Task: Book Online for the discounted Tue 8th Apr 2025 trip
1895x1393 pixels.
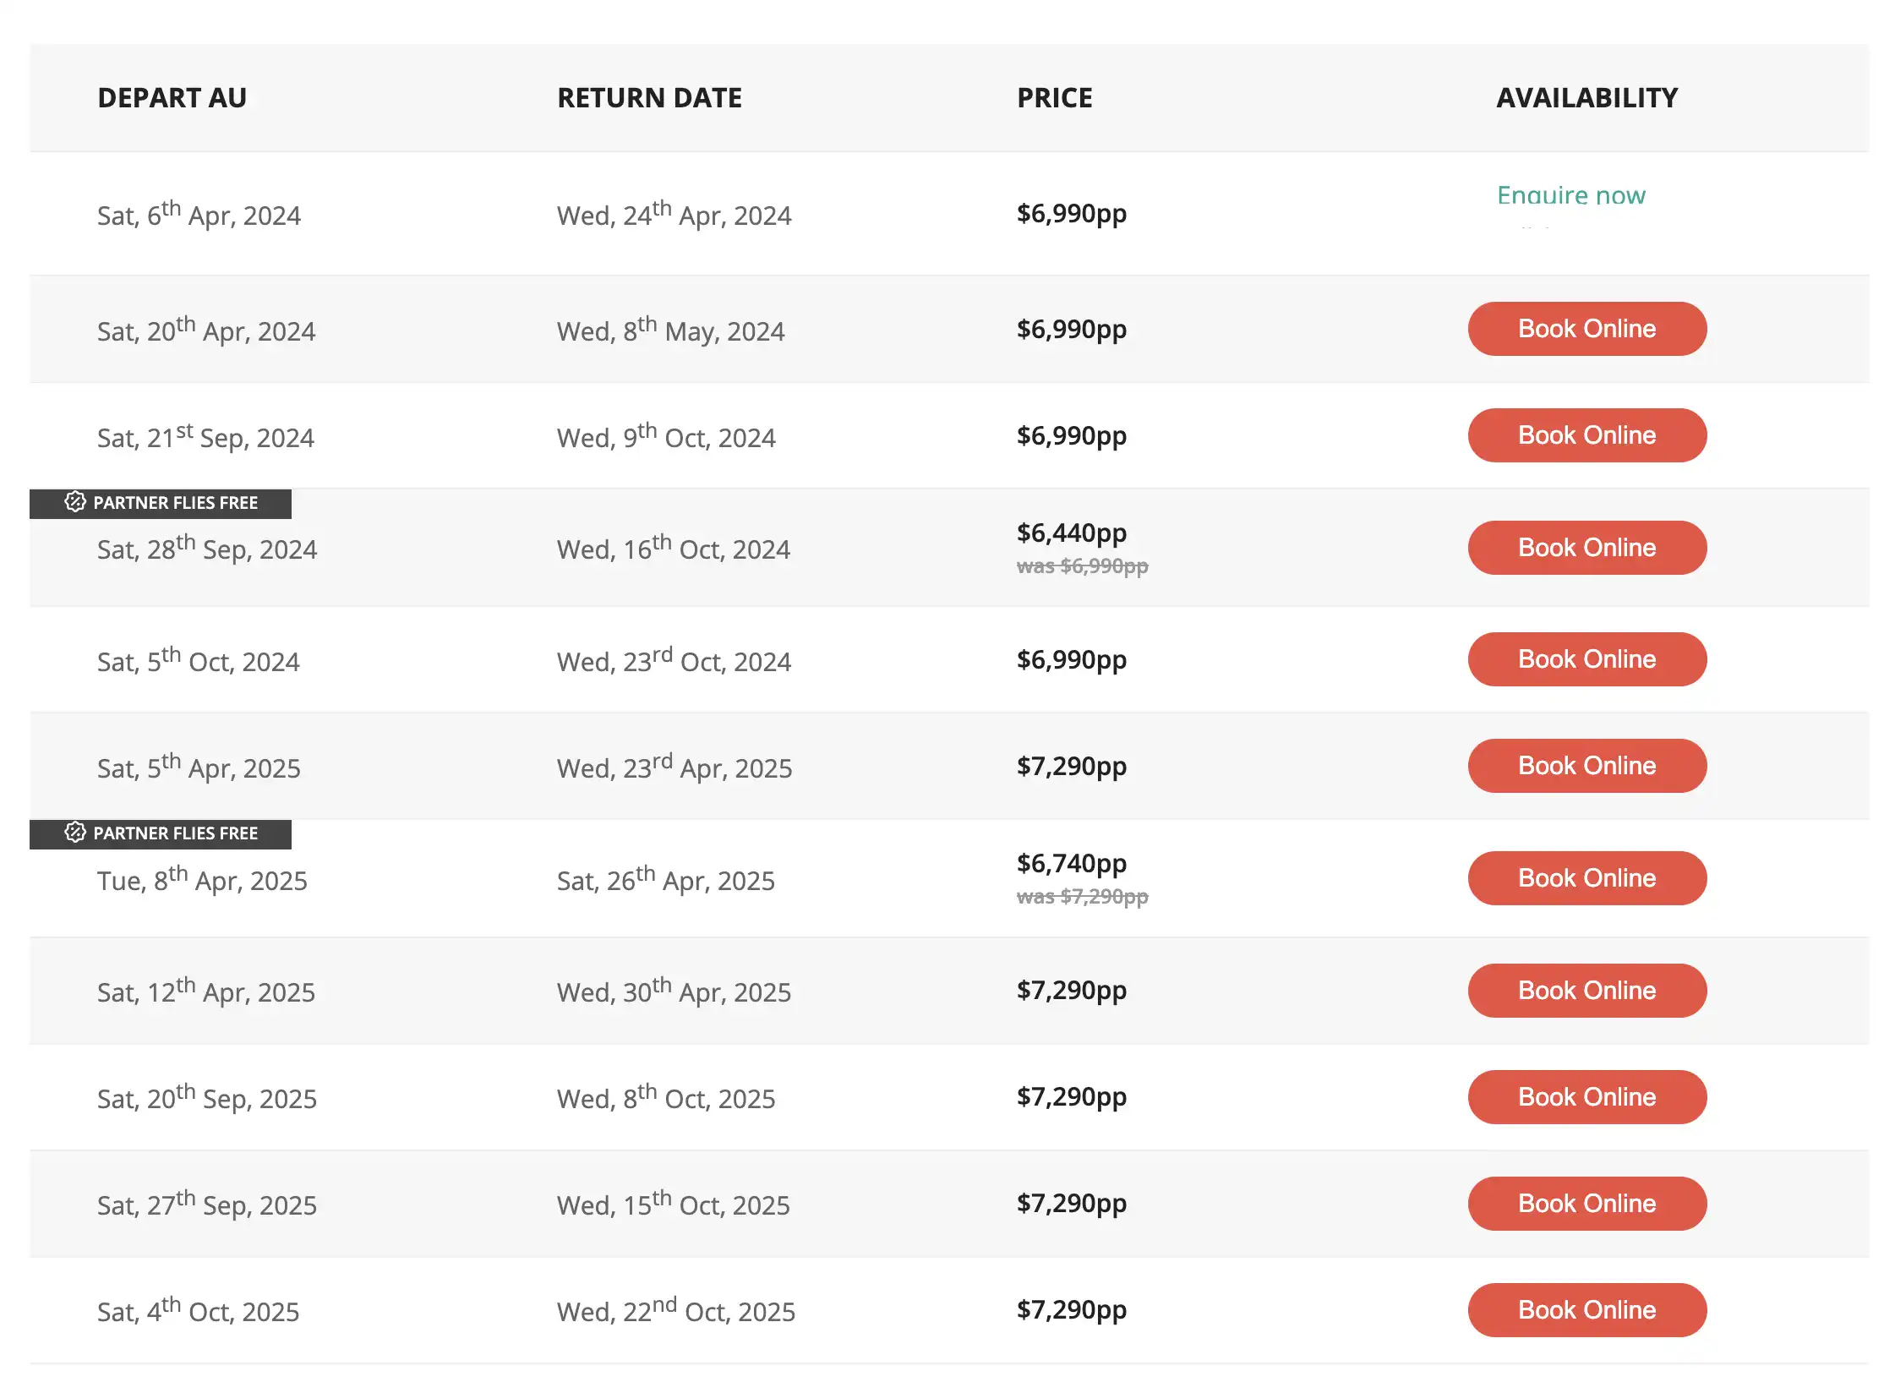Action: coord(1587,877)
